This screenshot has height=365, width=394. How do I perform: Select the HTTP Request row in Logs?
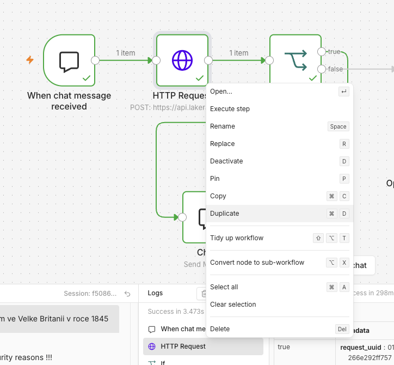pos(203,346)
